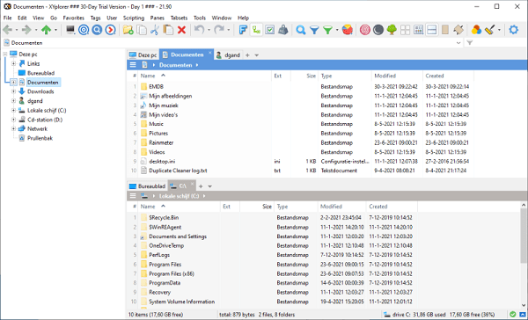The height and width of the screenshot is (320, 528).
Task: Go up one folder level
Action: pos(47,30)
